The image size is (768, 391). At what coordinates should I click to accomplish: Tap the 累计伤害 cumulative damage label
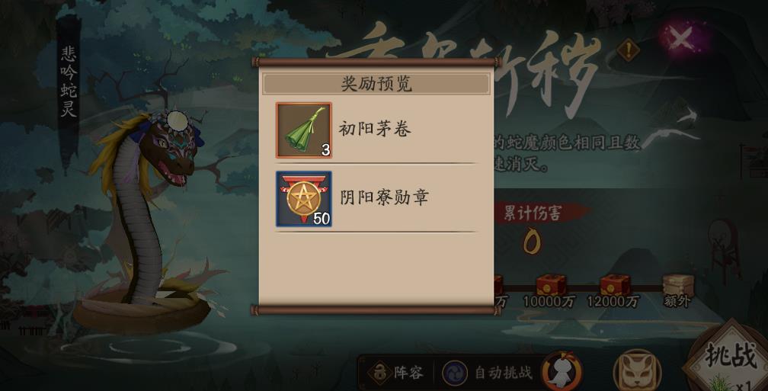532,213
